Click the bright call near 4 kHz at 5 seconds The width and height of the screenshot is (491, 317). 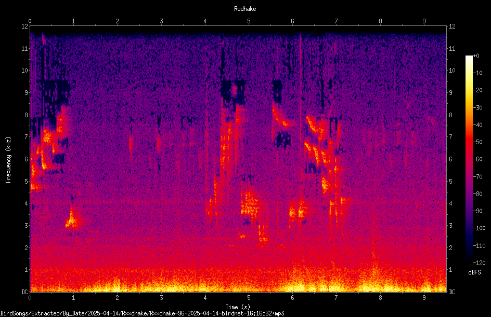250,204
